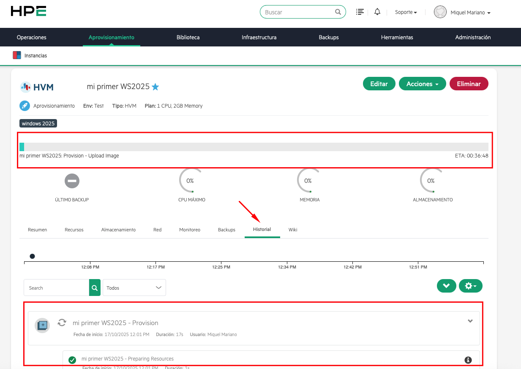Open the Backups menu in the navigation bar

[x=329, y=37]
